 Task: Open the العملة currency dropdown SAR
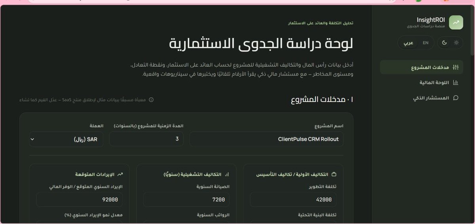pyautogui.click(x=66, y=139)
